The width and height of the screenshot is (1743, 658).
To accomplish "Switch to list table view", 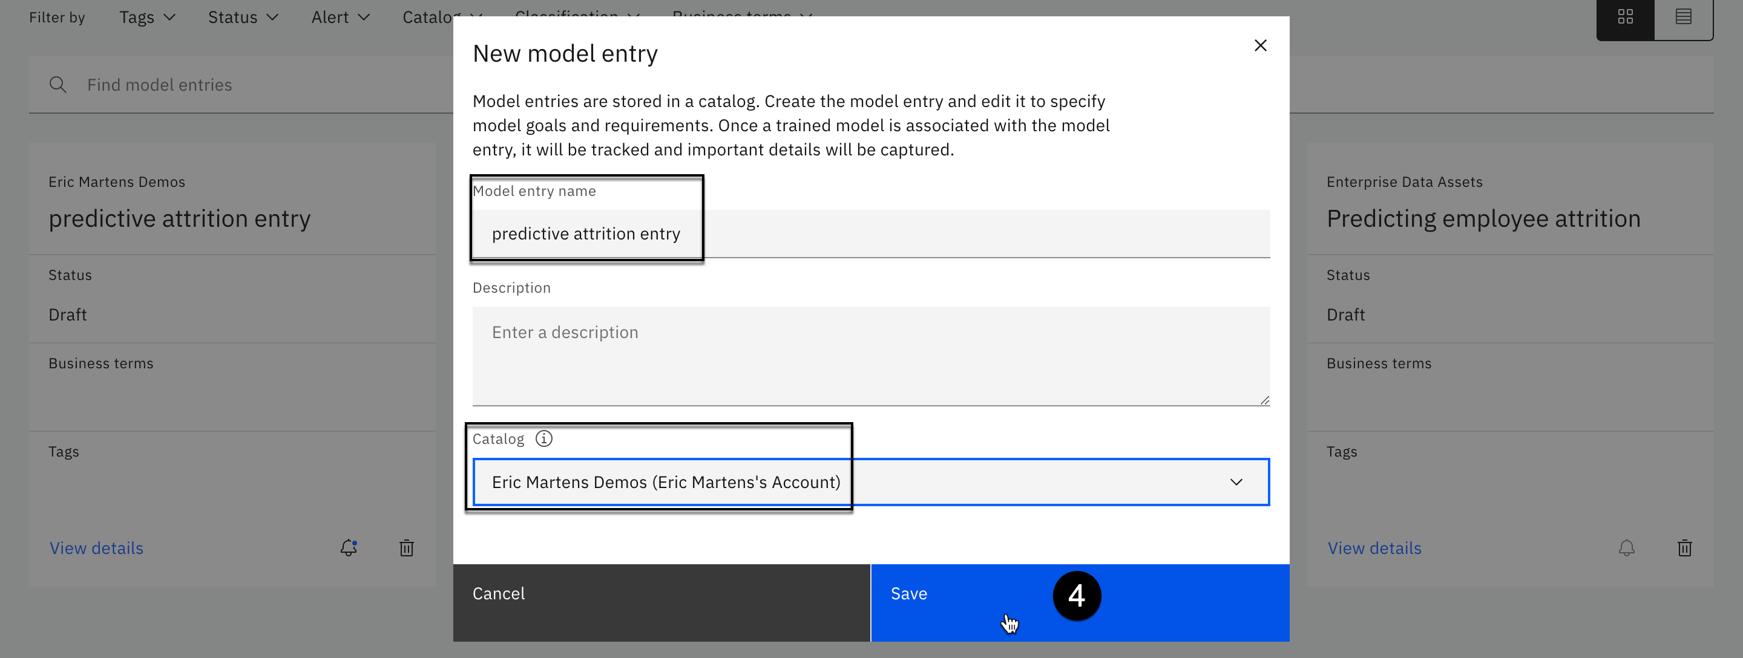I will click(1684, 17).
